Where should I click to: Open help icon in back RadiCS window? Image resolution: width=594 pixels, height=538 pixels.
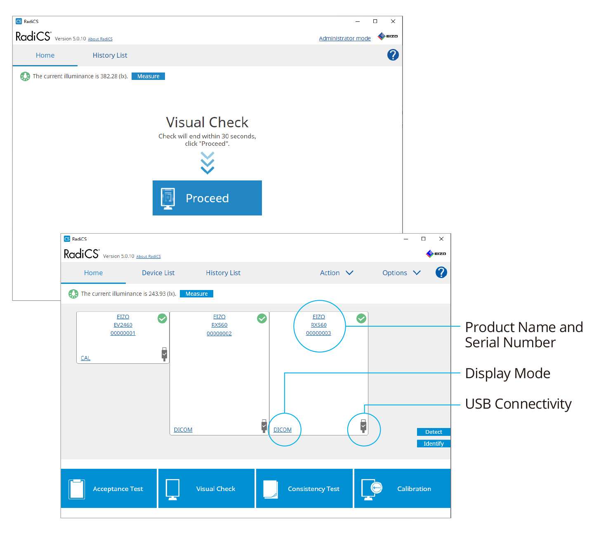[x=393, y=55]
